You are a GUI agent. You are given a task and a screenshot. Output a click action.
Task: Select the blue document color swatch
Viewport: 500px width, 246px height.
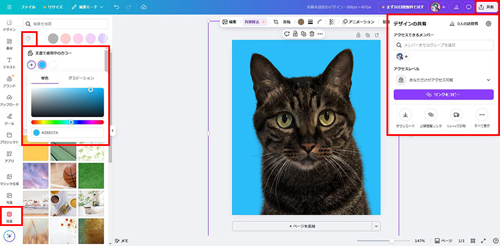(x=42, y=65)
